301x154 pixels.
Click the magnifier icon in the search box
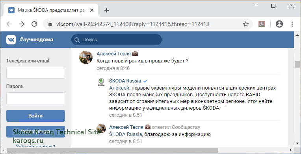(77, 40)
